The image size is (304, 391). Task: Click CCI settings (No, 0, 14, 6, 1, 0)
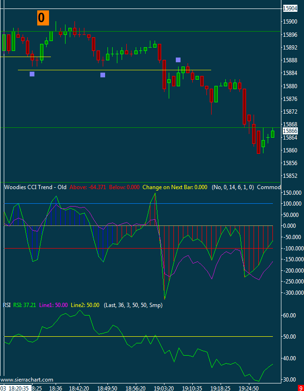click(x=233, y=187)
